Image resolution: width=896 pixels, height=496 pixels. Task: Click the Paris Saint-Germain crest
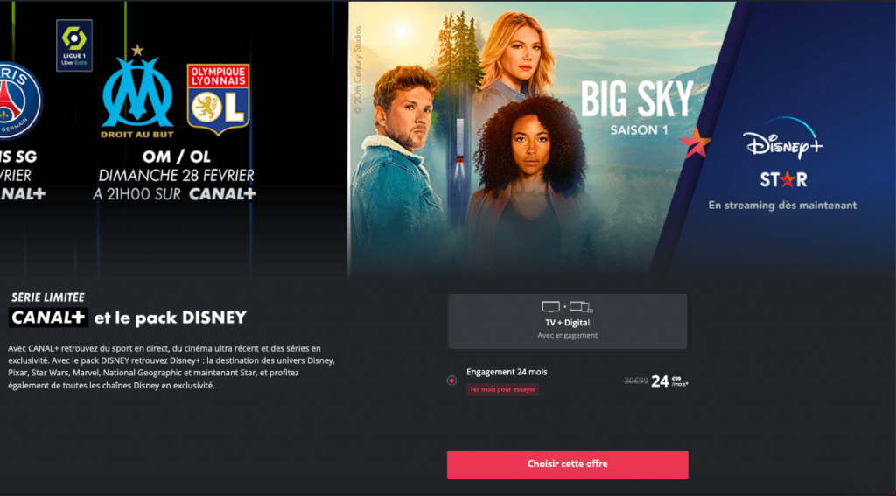(20, 100)
